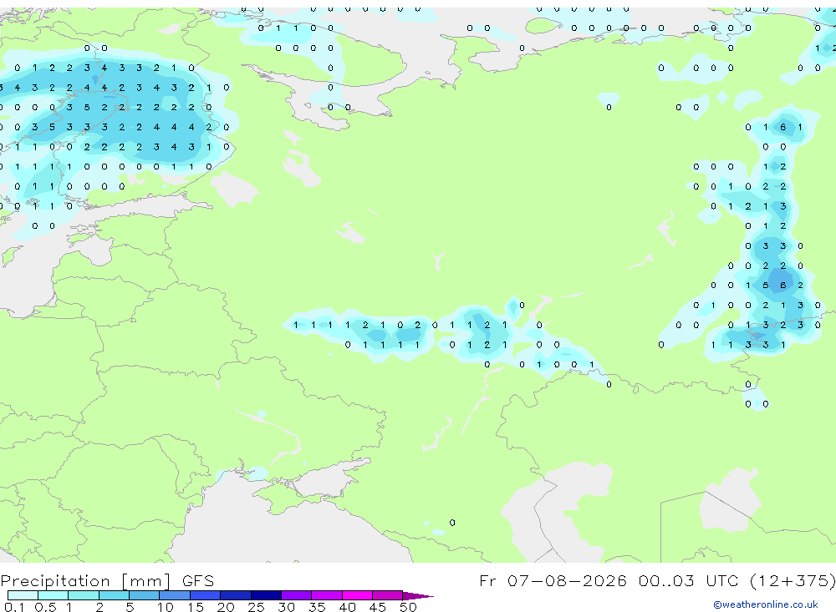Click the "40" legend scale label

point(348,607)
